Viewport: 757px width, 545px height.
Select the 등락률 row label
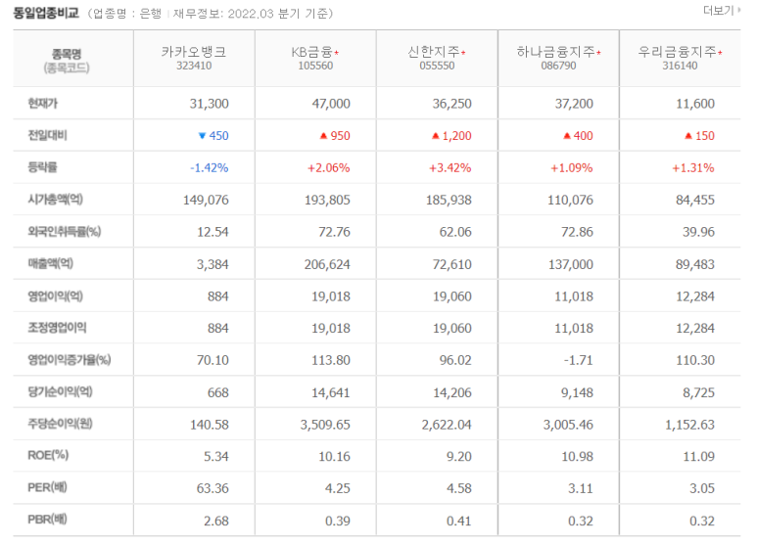[x=42, y=167]
